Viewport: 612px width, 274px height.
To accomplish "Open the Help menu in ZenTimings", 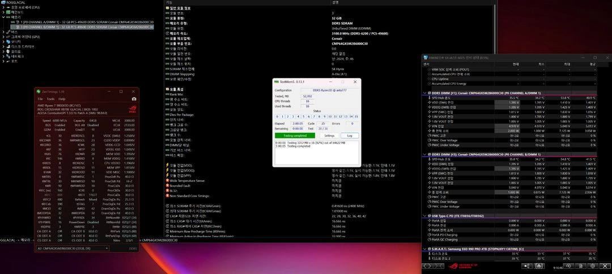I will [x=62, y=99].
